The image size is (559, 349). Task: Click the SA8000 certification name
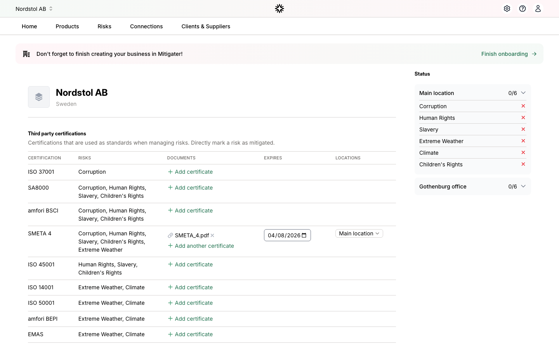[38, 188]
